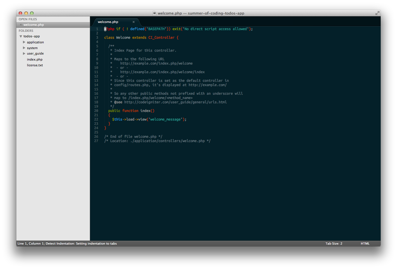Click the document icon in the title bar
The image size is (397, 269).
(154, 13)
